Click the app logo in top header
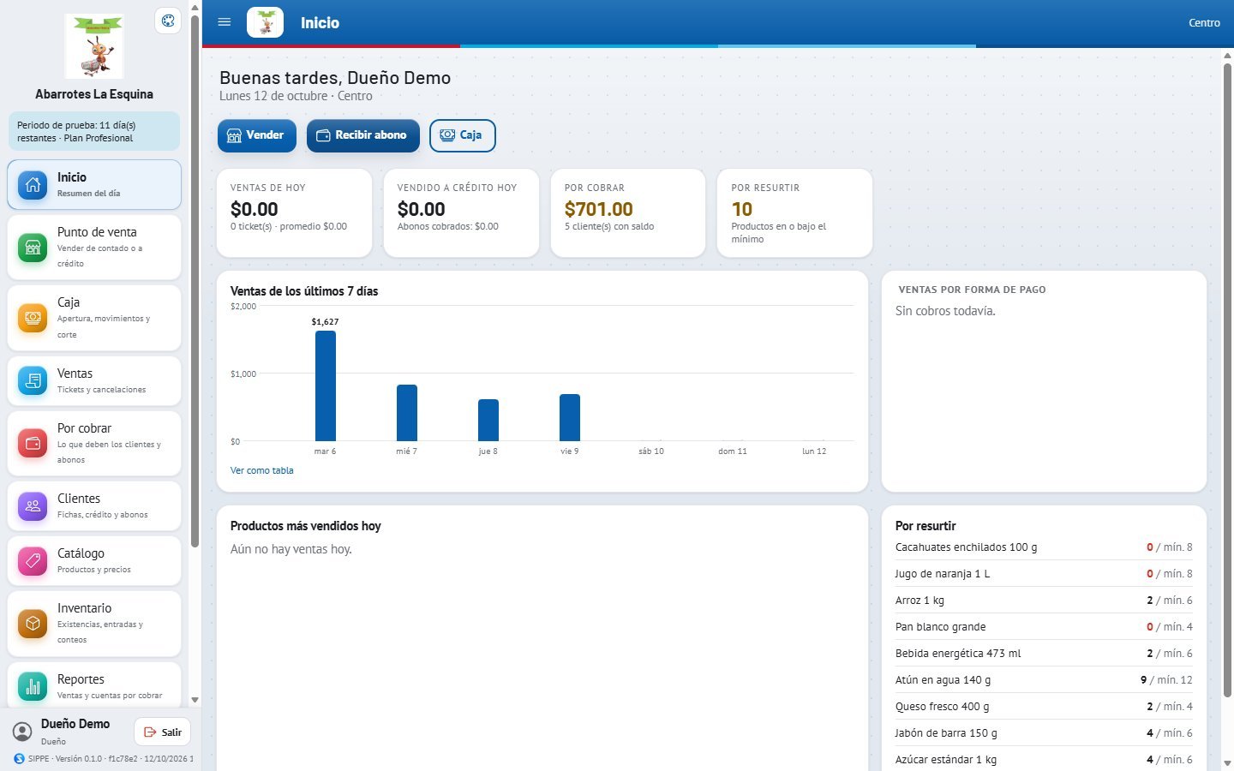1234x771 pixels. tap(265, 22)
